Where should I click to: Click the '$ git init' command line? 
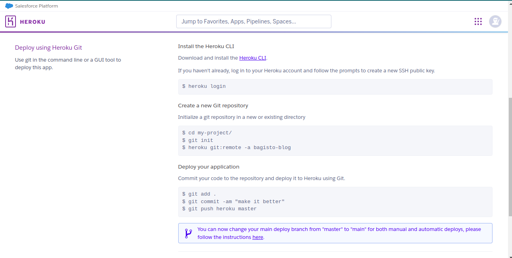[198, 140]
